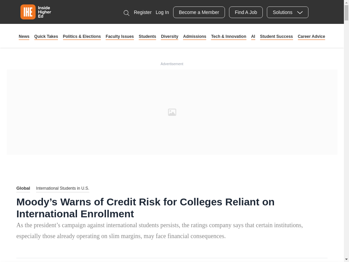Click the Register link
This screenshot has width=349, height=262.
(143, 13)
